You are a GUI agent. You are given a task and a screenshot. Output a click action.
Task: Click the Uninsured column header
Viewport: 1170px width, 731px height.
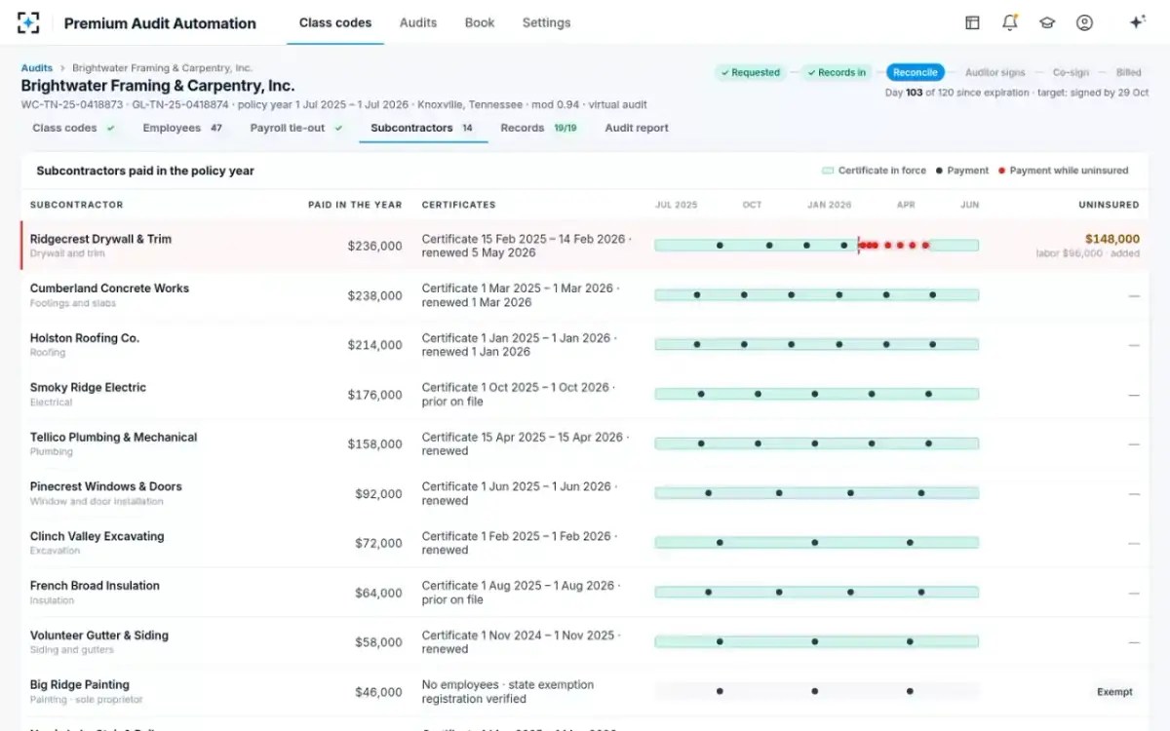point(1109,205)
